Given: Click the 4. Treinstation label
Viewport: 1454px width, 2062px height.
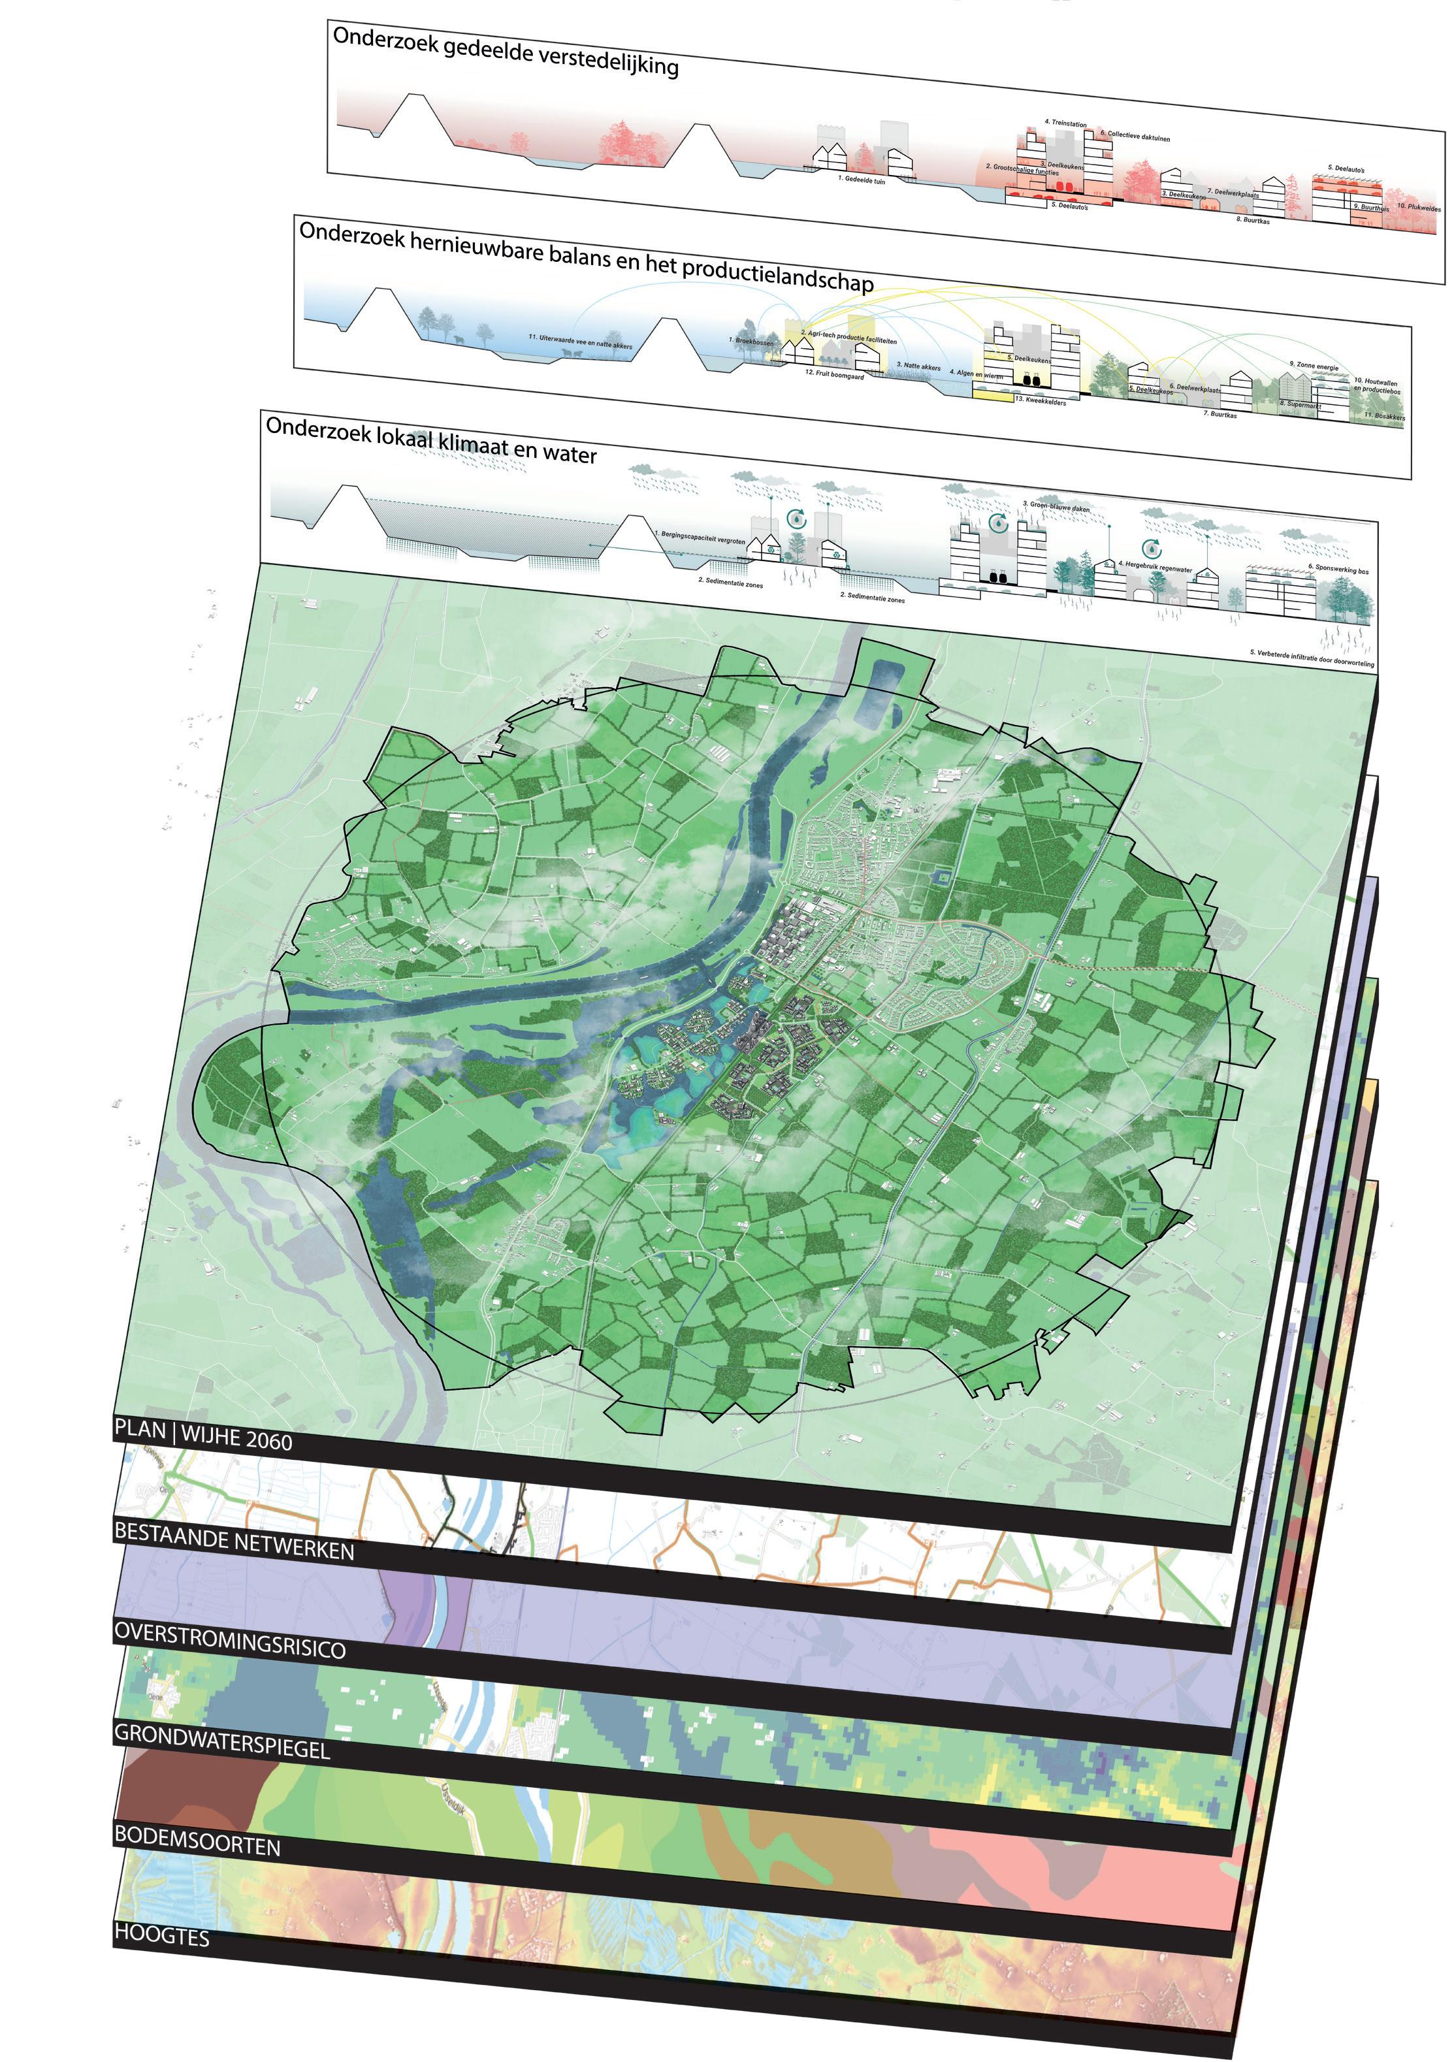Looking at the screenshot, I should [x=1065, y=123].
